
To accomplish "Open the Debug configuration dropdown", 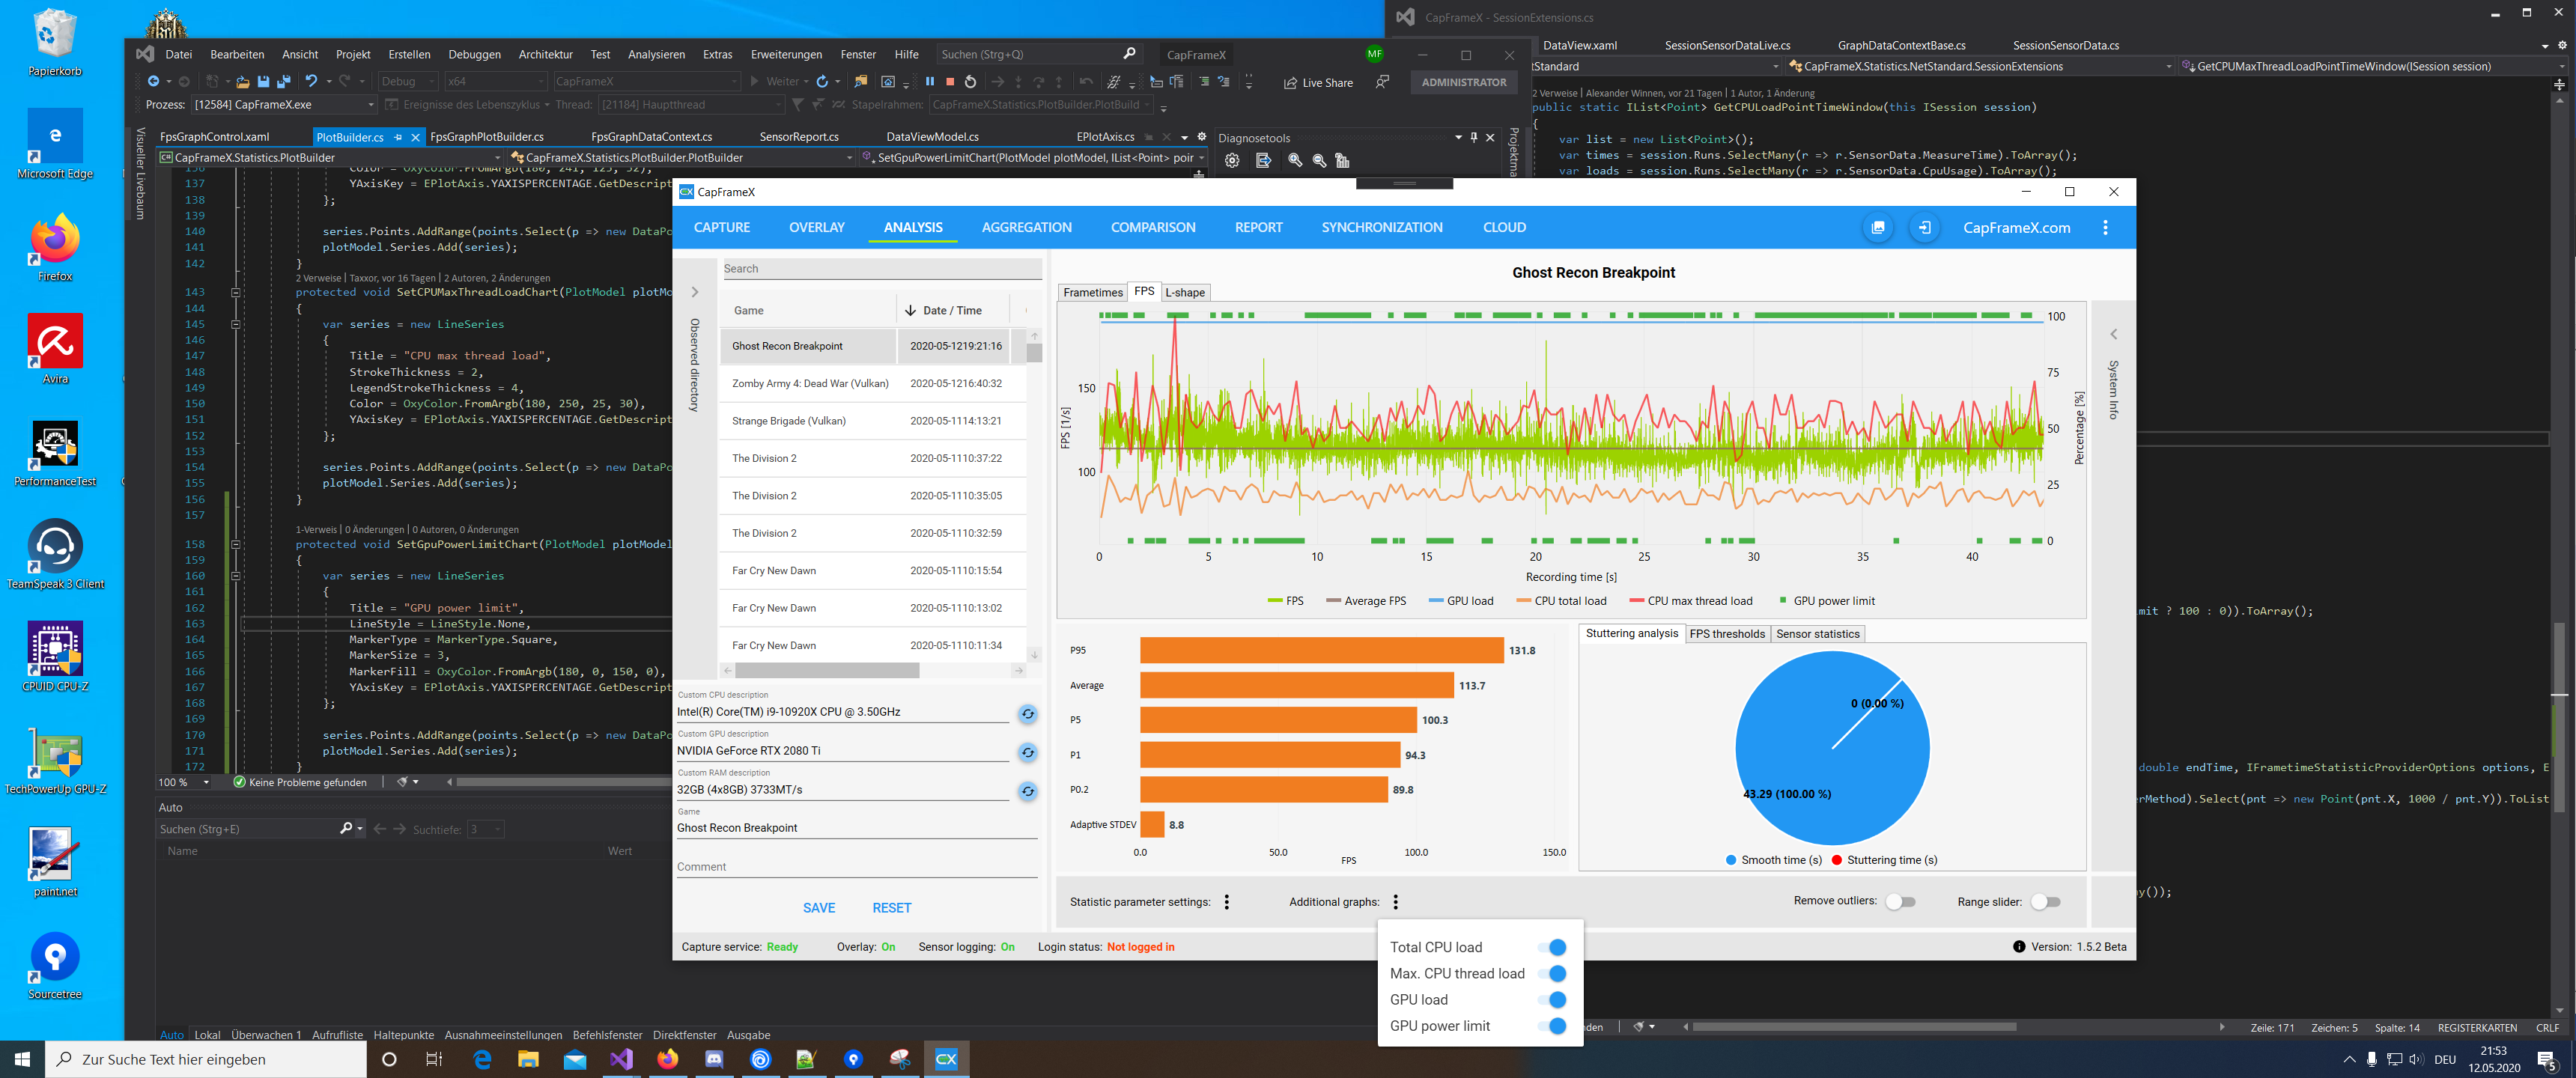I will (408, 82).
